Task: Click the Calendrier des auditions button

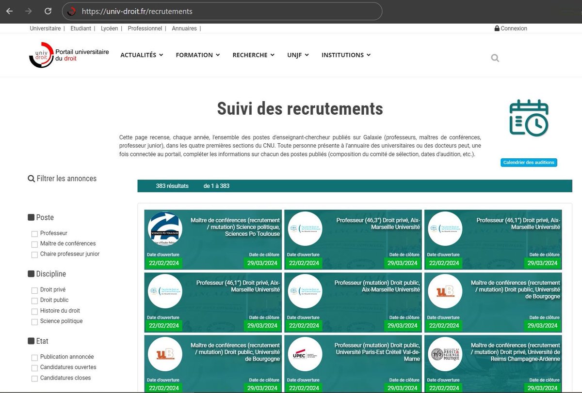Action: (x=529, y=162)
